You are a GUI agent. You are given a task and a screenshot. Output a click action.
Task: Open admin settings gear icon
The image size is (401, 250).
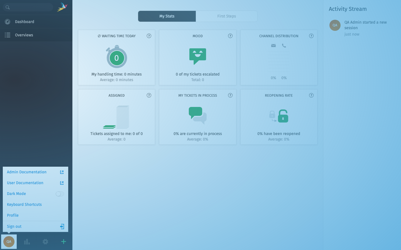pos(45,242)
